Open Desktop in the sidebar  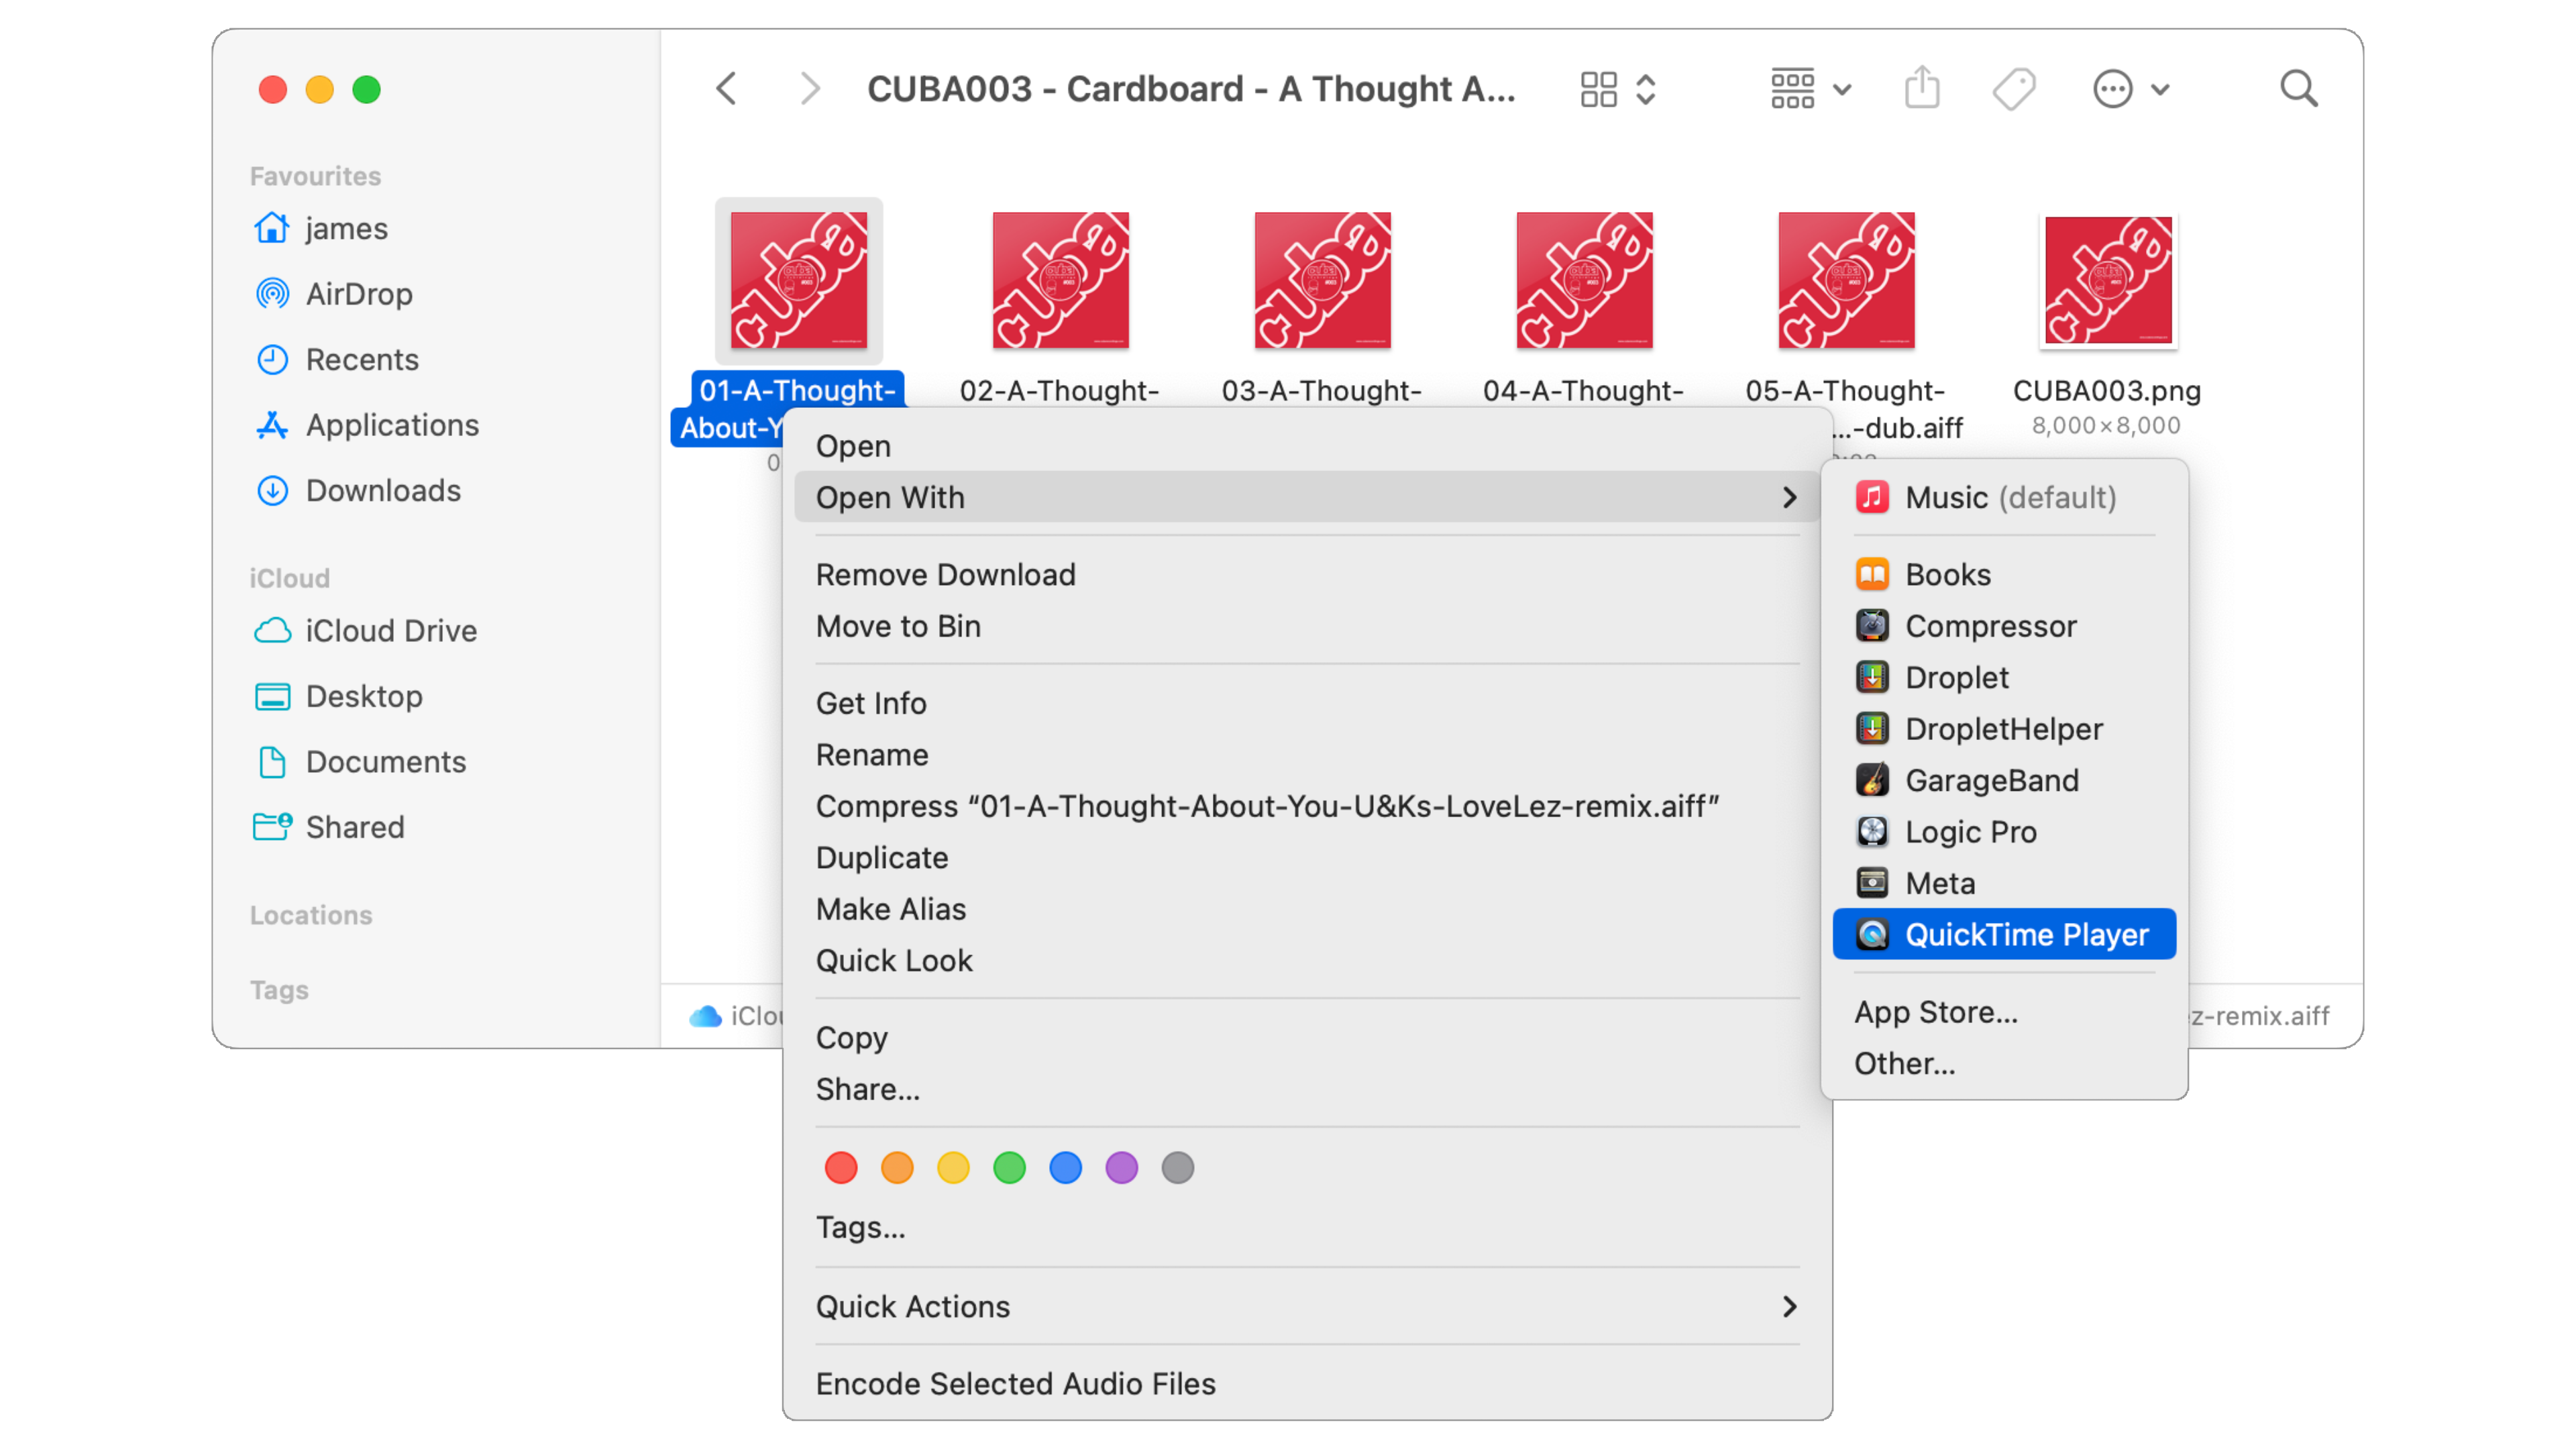[339, 696]
